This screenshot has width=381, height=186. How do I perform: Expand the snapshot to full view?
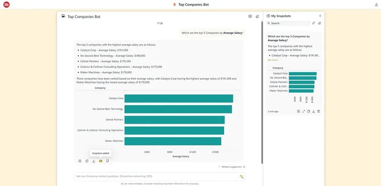coord(304,111)
